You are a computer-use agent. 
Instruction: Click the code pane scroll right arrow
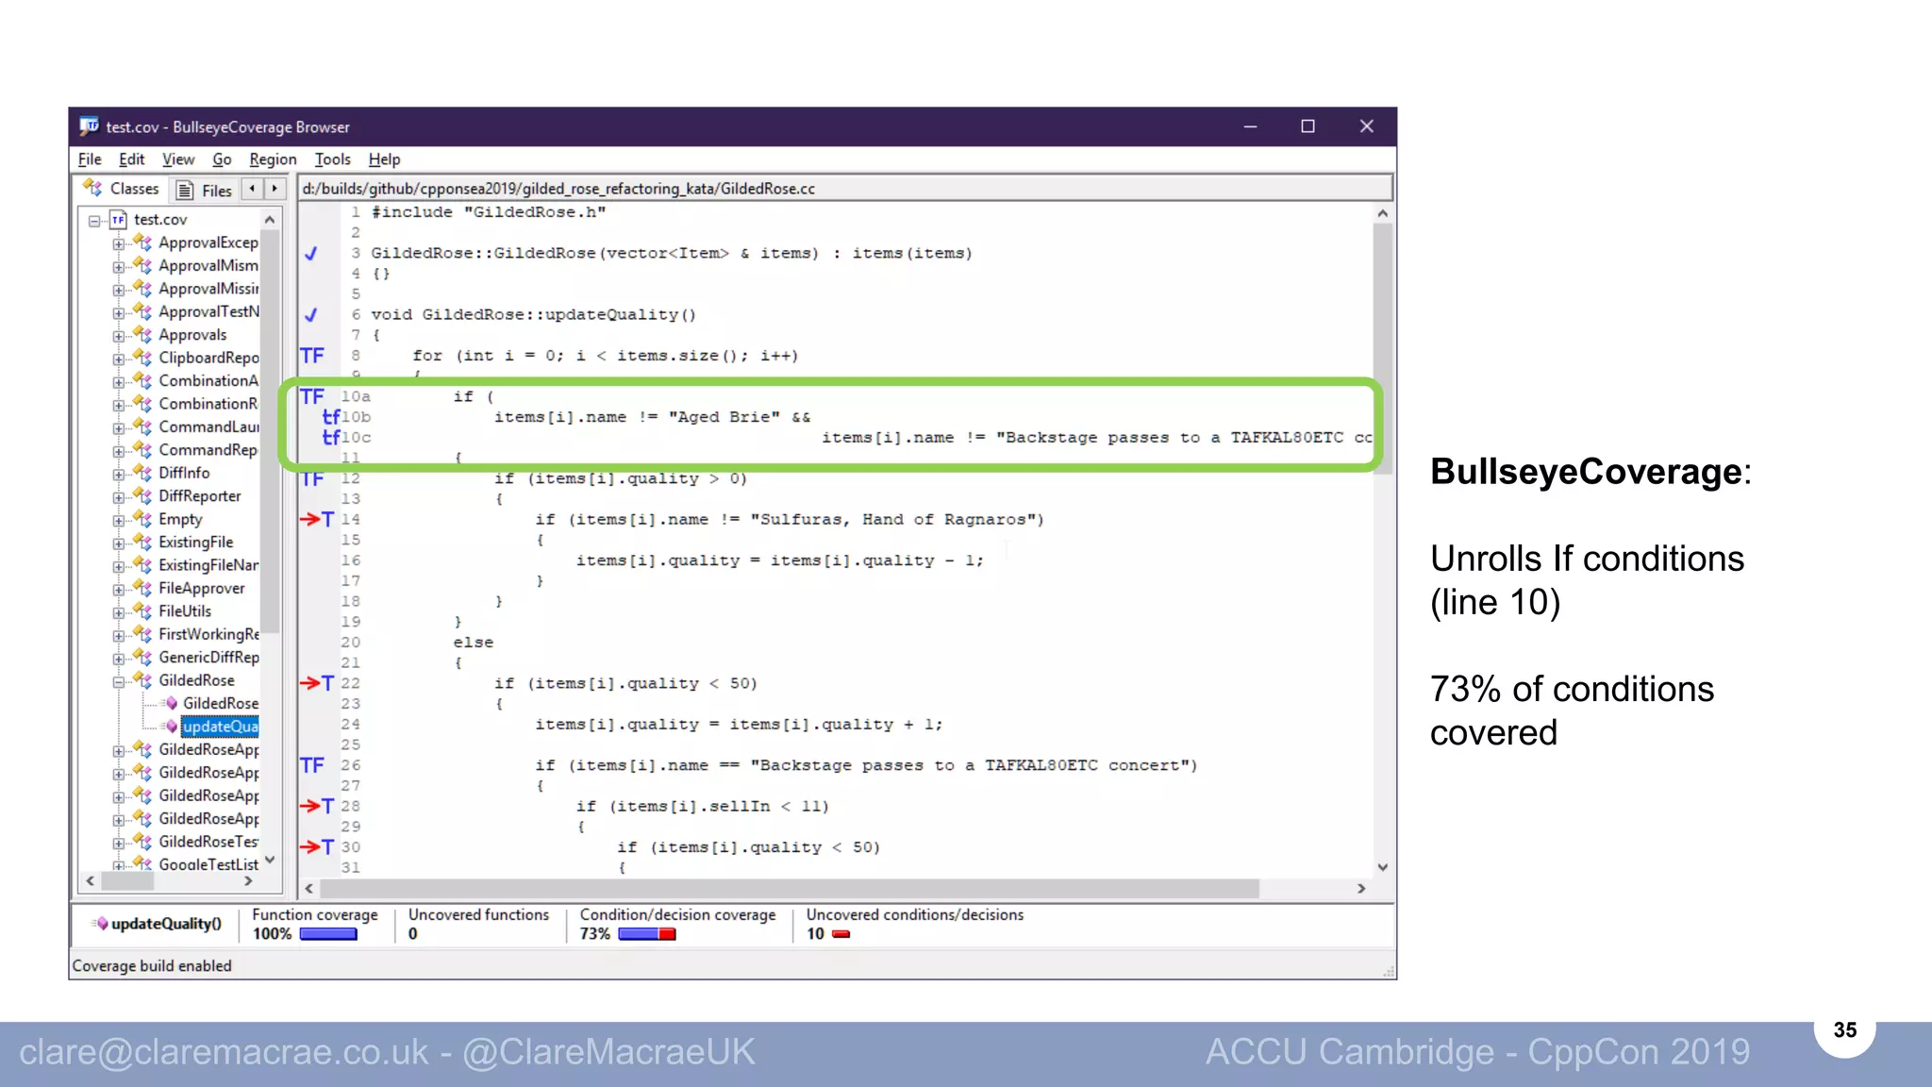click(1361, 889)
